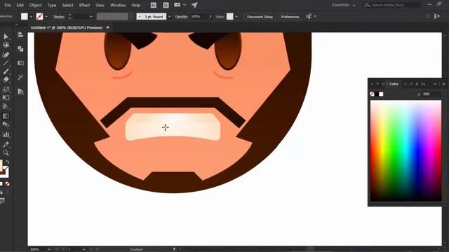
Task: Click the Preferences button
Action: (290, 17)
